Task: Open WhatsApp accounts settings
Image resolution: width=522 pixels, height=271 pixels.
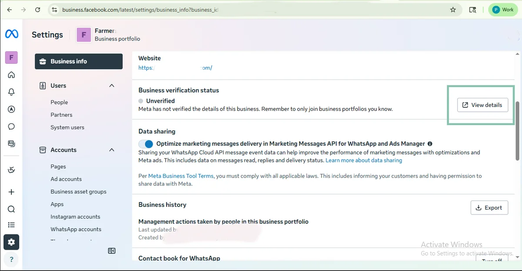Action: (x=76, y=229)
